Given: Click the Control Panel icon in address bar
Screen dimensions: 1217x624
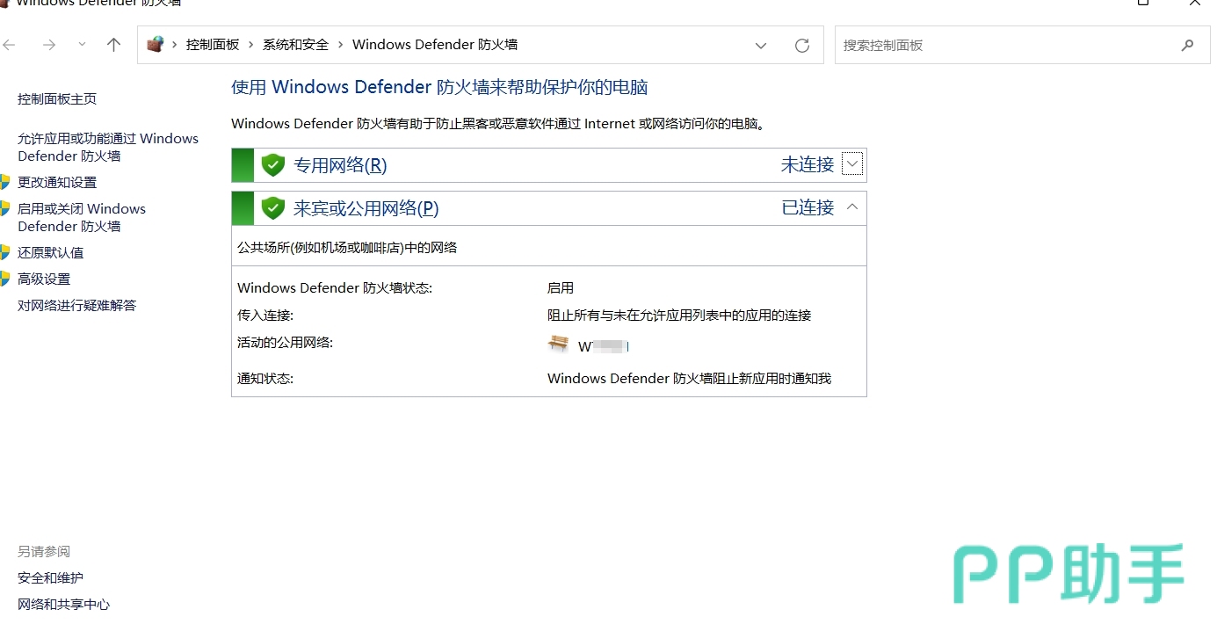Looking at the screenshot, I should (x=156, y=45).
